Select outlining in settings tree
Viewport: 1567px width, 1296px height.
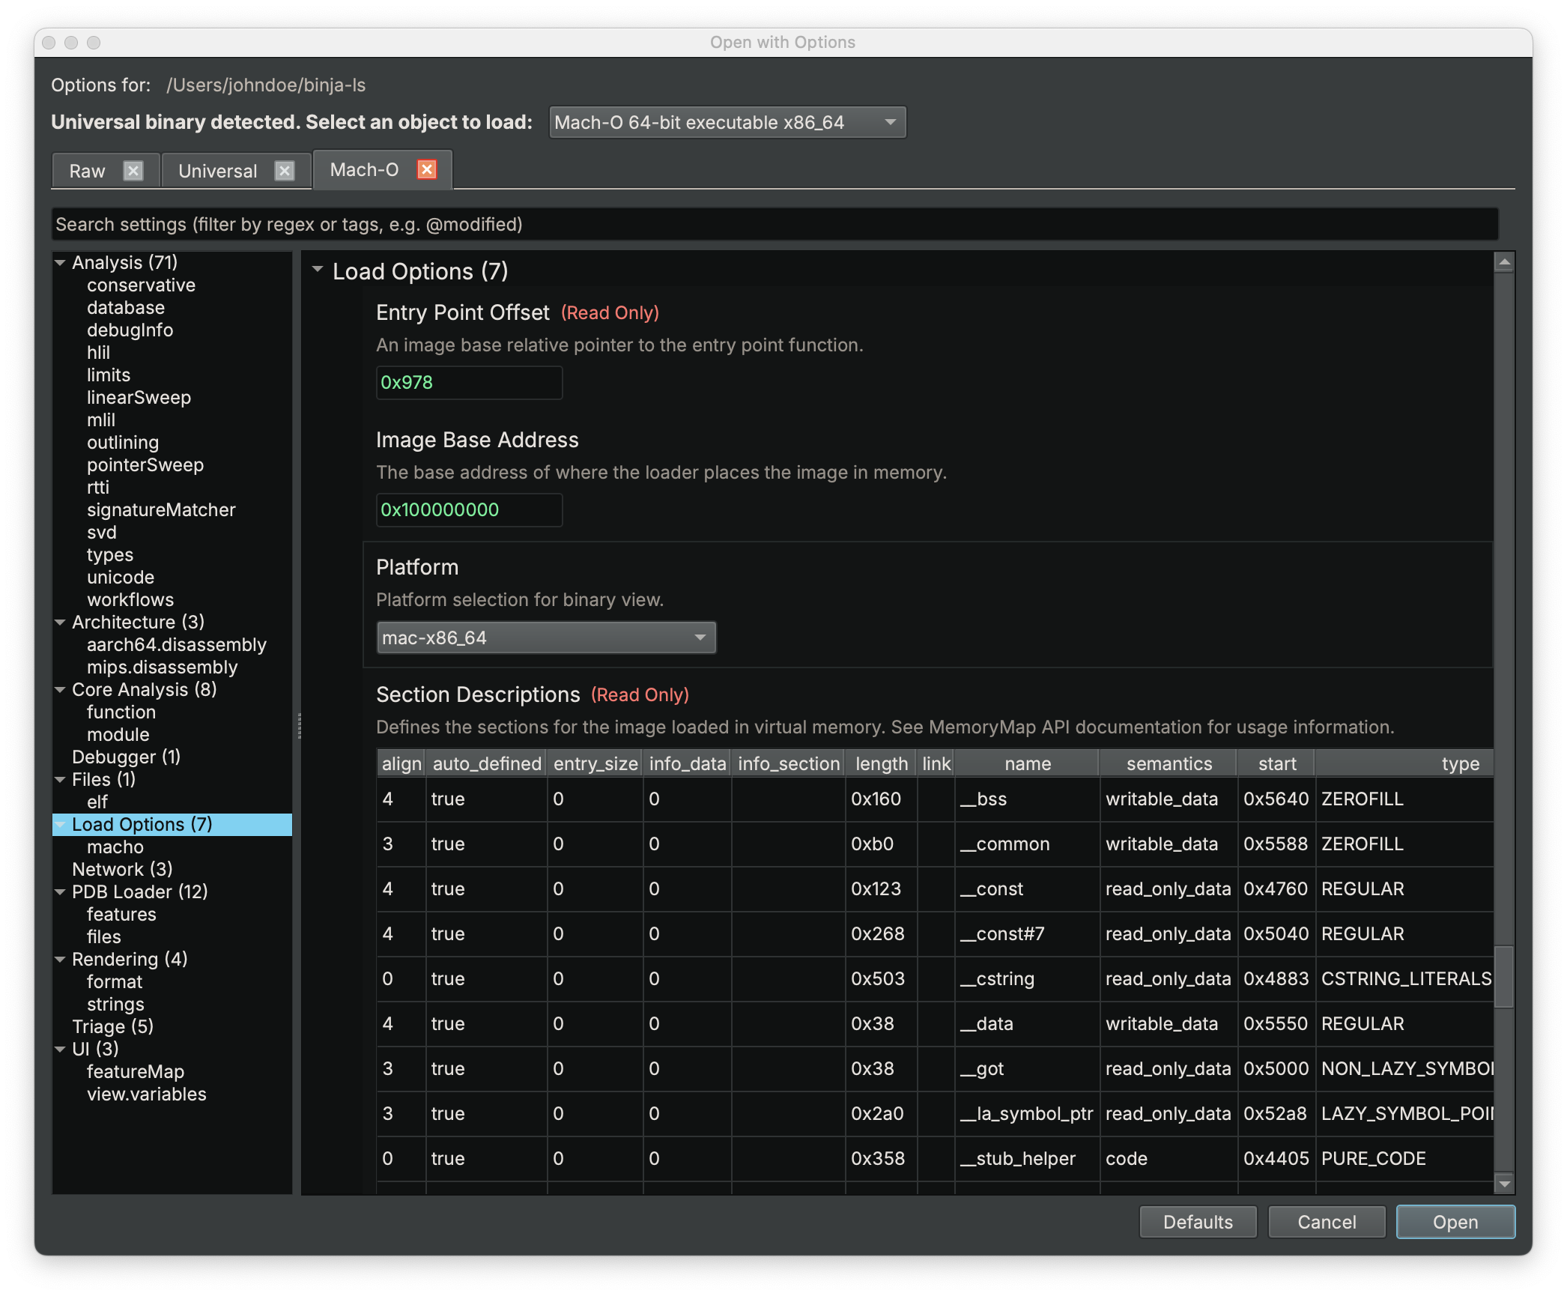point(123,443)
